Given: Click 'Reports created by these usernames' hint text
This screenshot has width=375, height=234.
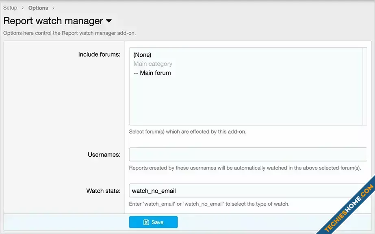Looking at the screenshot, I should click(x=245, y=168).
